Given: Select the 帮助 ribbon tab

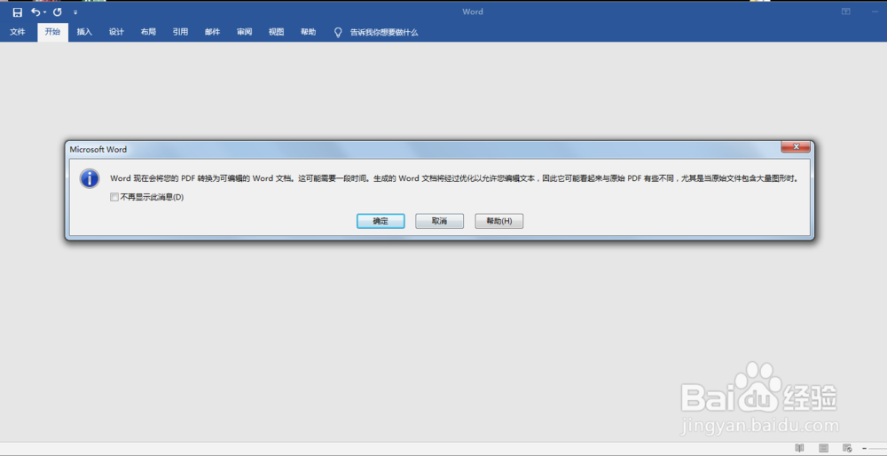Looking at the screenshot, I should 309,32.
